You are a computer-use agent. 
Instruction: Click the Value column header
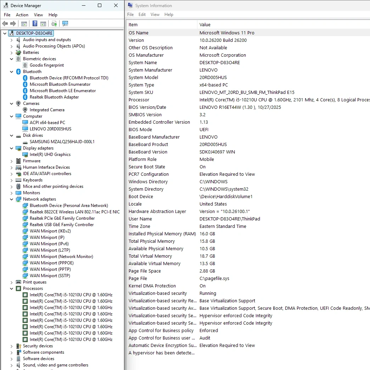[205, 25]
